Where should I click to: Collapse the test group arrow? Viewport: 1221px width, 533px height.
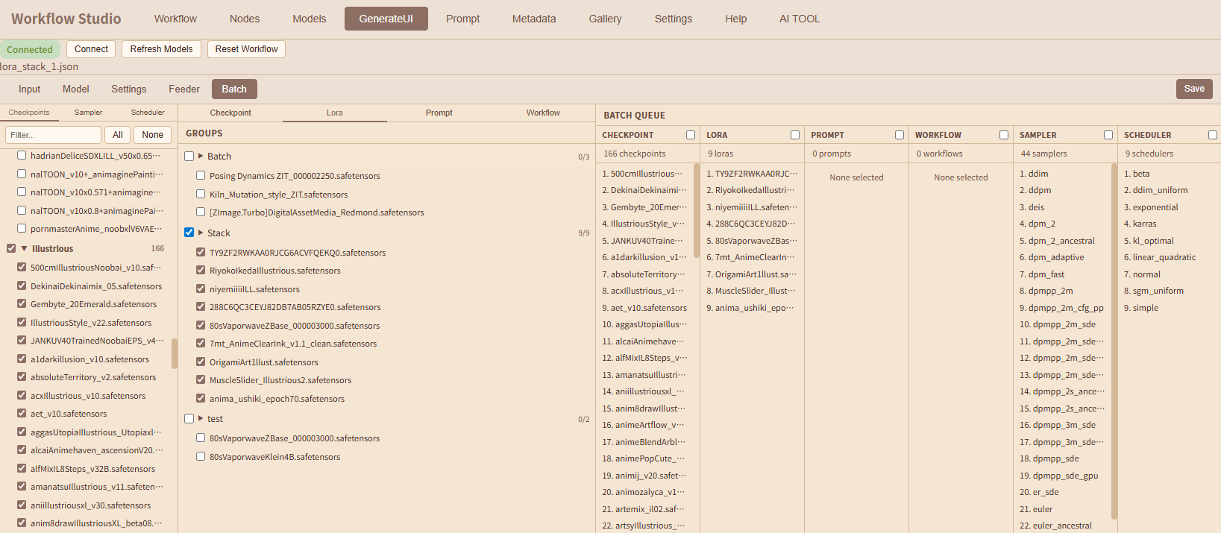tap(201, 418)
